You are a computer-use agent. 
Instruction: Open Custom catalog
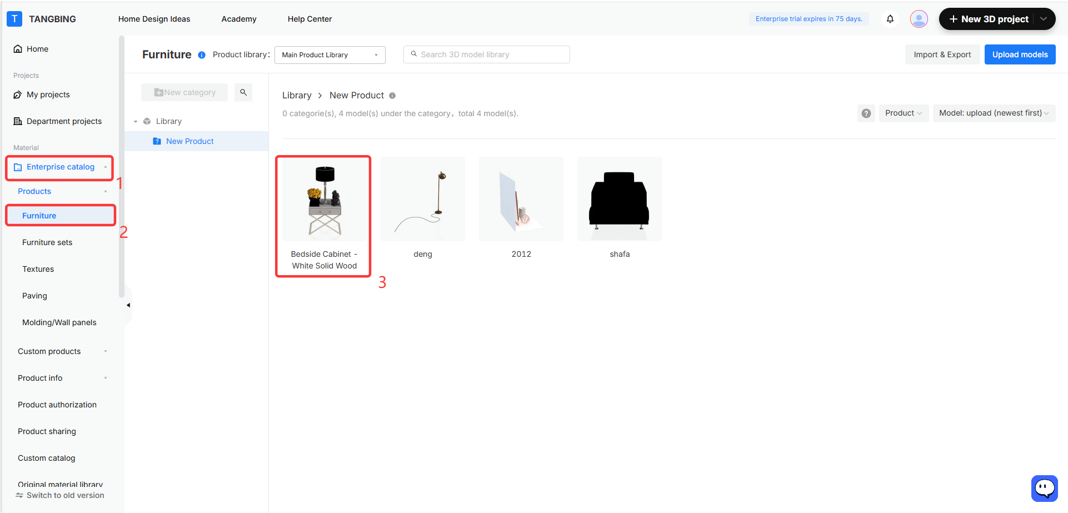46,458
